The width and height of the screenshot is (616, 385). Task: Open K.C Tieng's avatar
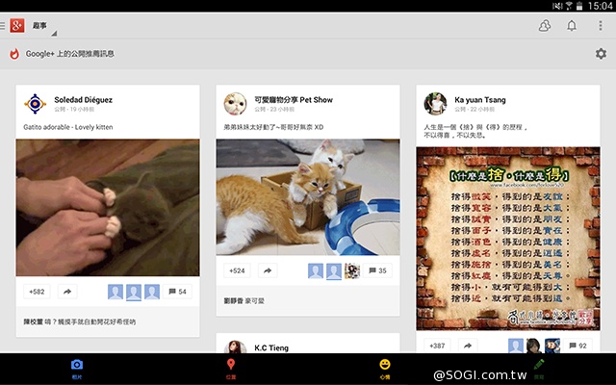[235, 346]
